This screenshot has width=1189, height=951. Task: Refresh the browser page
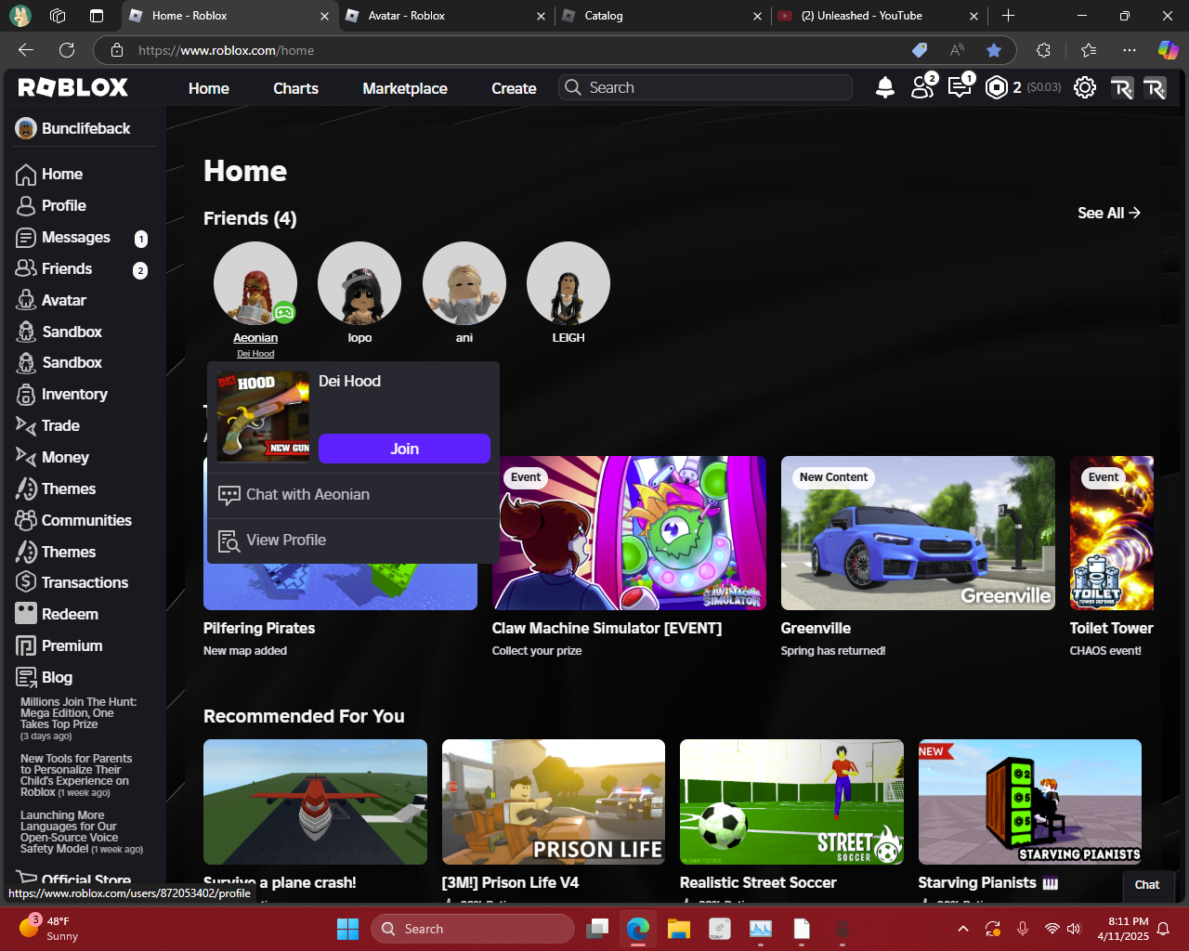click(67, 50)
